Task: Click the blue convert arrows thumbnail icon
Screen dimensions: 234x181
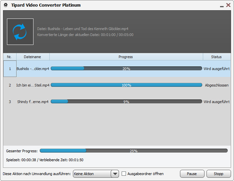Action: point(20,32)
